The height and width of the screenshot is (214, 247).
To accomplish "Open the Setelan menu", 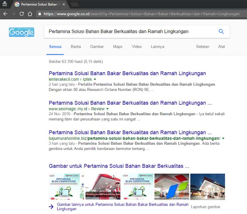I will click(203, 47).
